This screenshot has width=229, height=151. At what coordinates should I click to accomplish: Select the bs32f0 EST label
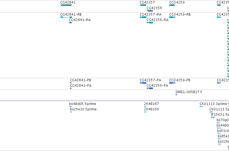(223, 142)
